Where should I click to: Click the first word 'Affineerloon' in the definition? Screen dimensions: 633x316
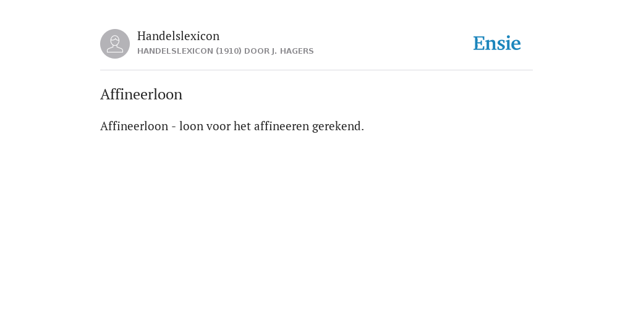point(134,126)
